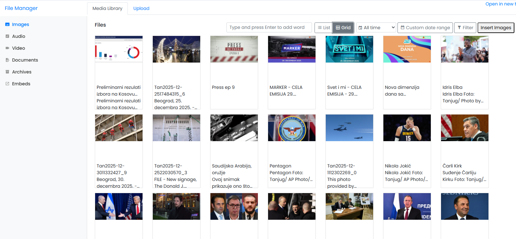
Task: Click the 'MARKER - CELA EMISIJA 29....' caption
Action: coord(286,91)
